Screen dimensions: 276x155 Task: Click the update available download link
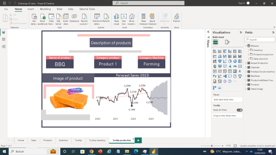257,146
